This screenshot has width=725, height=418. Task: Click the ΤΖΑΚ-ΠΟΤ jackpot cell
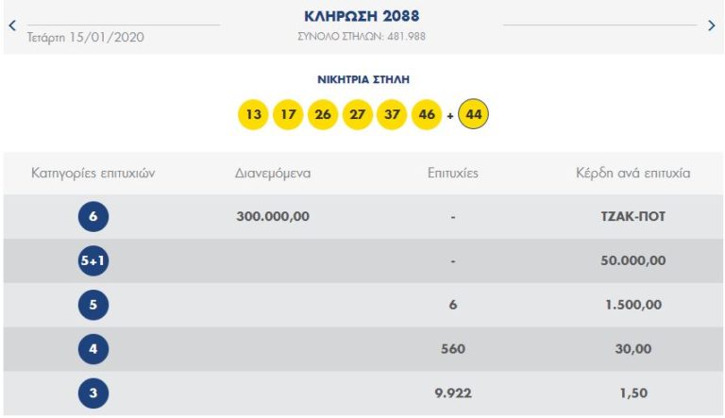tap(633, 217)
